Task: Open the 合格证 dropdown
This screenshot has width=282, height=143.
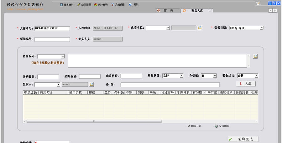Action: click(x=215, y=76)
